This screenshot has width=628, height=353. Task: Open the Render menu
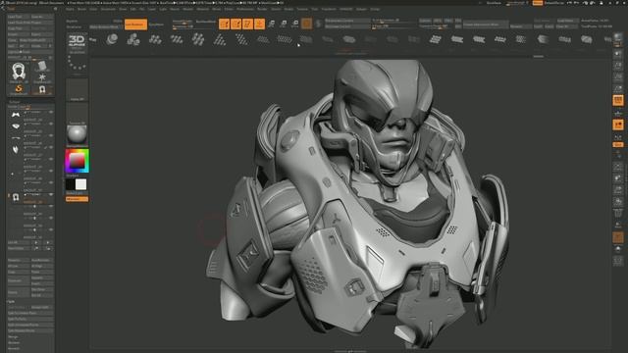(x=262, y=9)
